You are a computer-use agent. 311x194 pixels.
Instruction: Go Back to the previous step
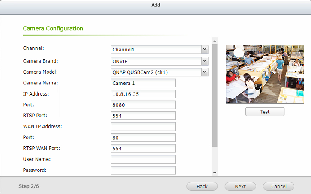(x=202, y=186)
